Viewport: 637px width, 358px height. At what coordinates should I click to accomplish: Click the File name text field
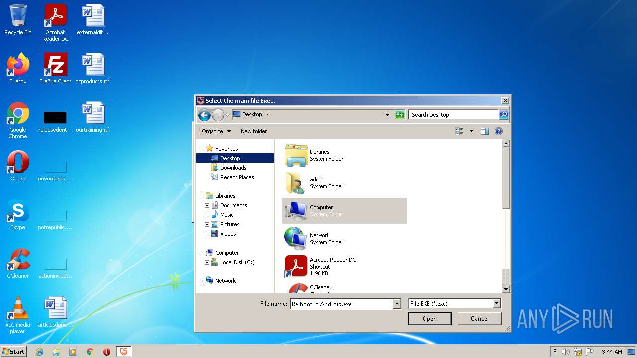[x=342, y=304]
